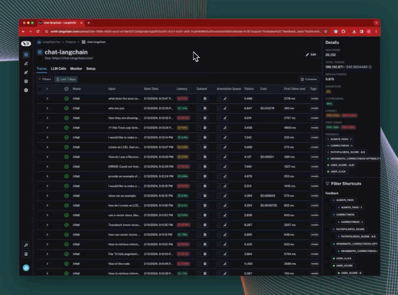Screen dimensions: 398x295
Task: Click the chat-langchain project icon beside title
Action: (x=39, y=52)
